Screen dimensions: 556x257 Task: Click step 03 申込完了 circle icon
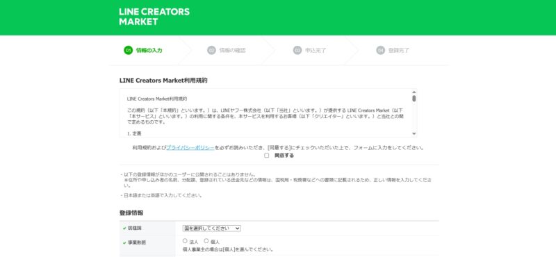click(297, 50)
